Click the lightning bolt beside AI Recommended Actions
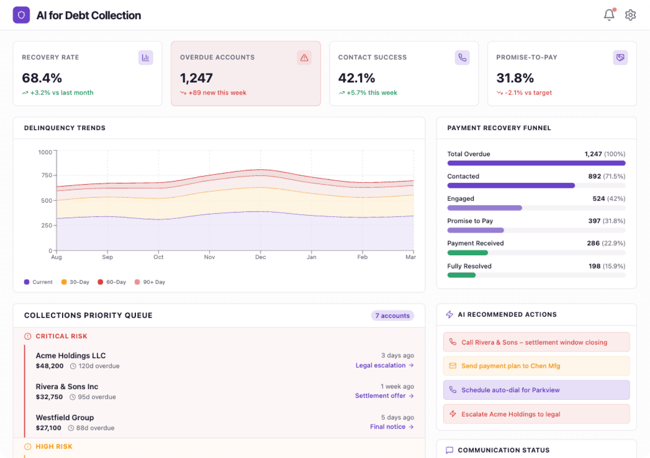Image resolution: width=650 pixels, height=458 pixels. [x=449, y=314]
